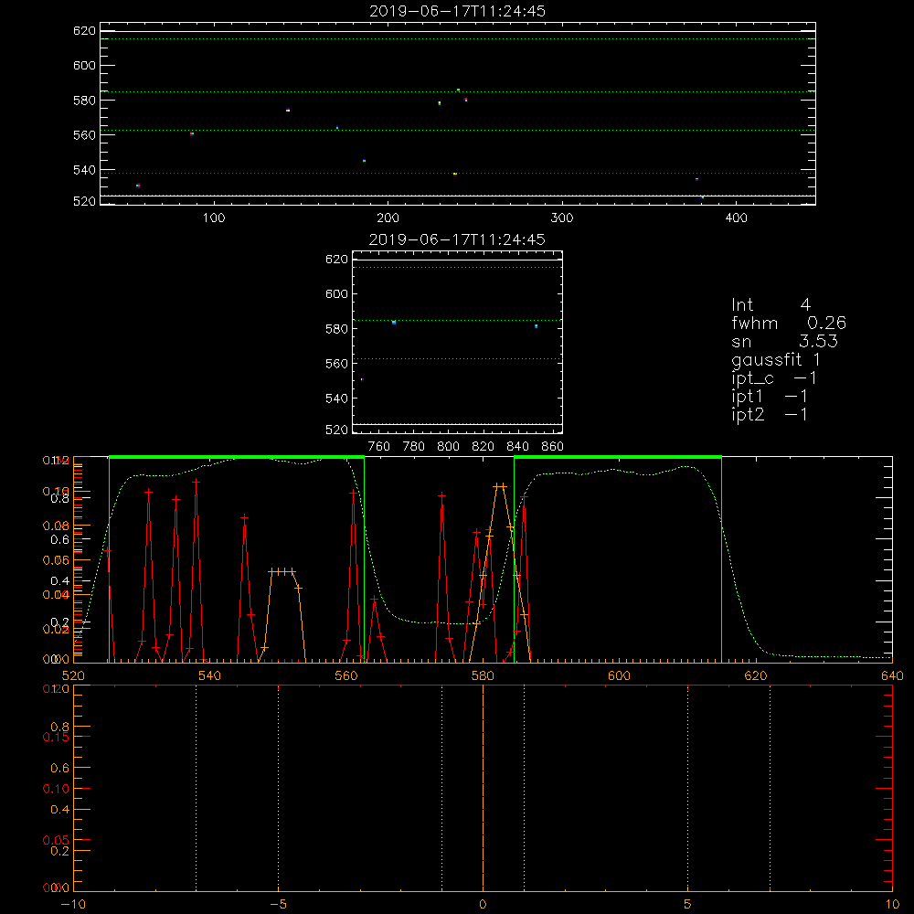Click the '840' x-axis label on middle plot
This screenshot has height=914, width=914.
coord(517,447)
